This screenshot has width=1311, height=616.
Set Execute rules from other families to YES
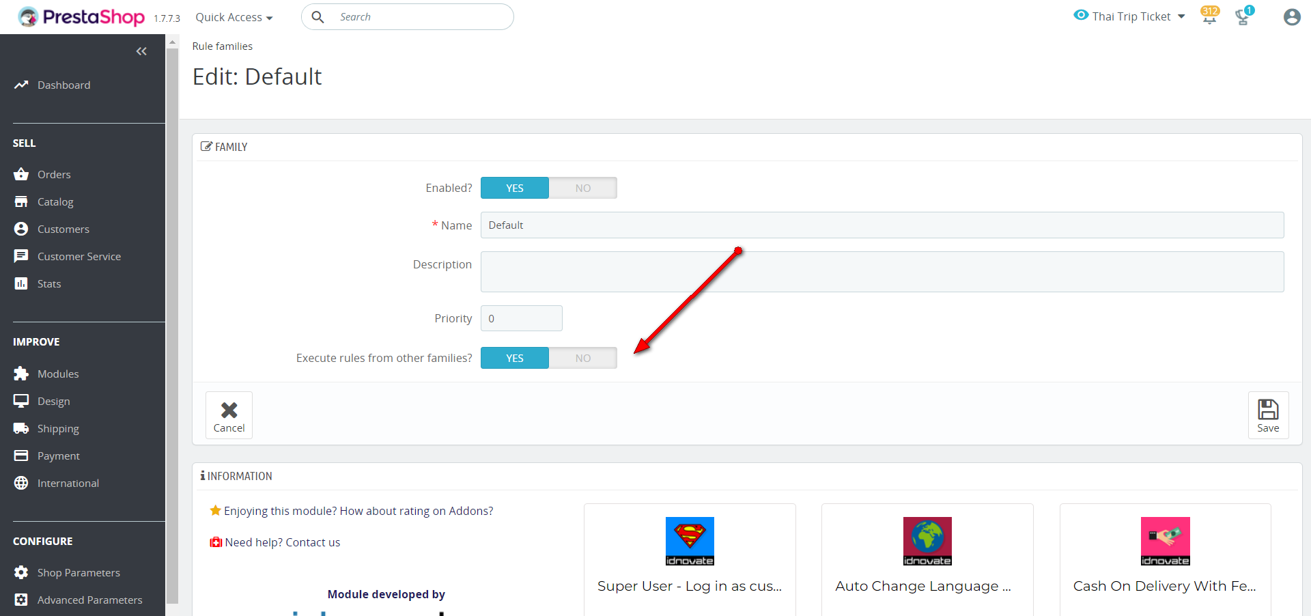[515, 358]
